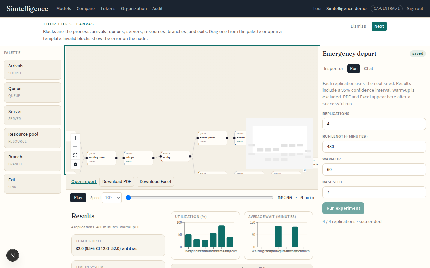Focus the Run length minutes field
430x268 pixels.
[x=374, y=147]
